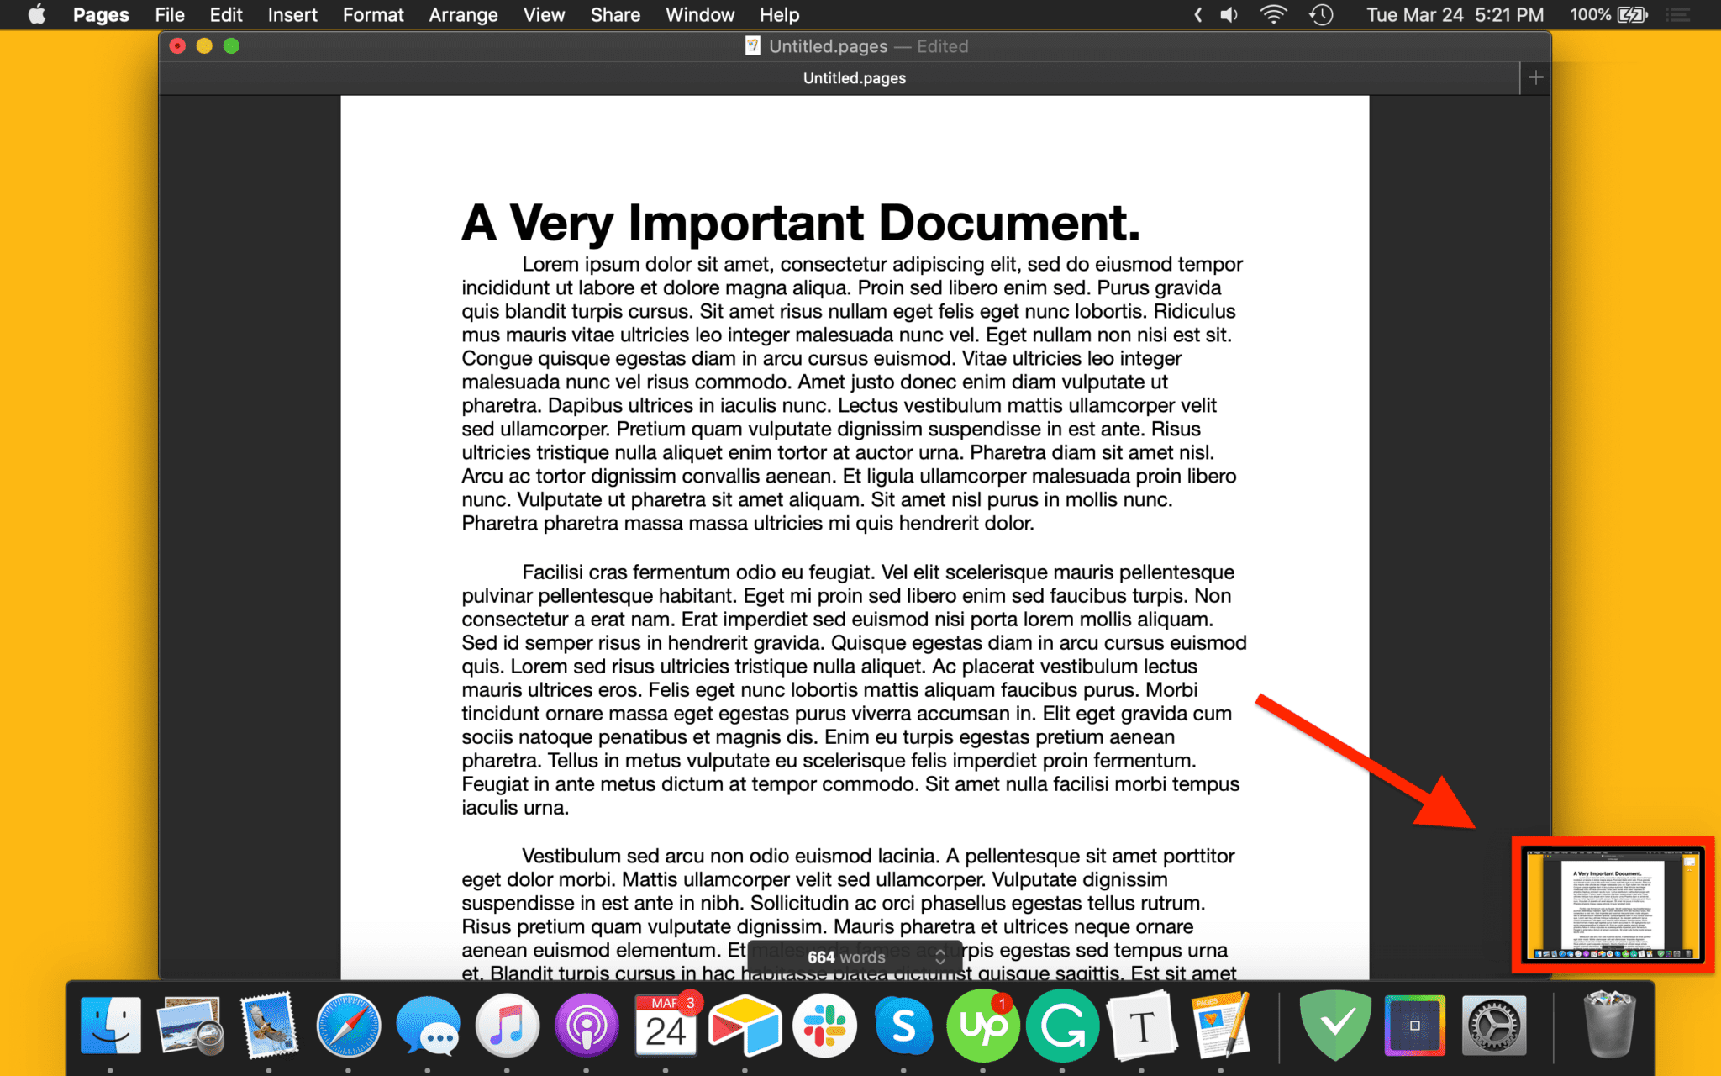Cycle word count display with stepper chevrons
This screenshot has width=1721, height=1076.
(x=939, y=957)
